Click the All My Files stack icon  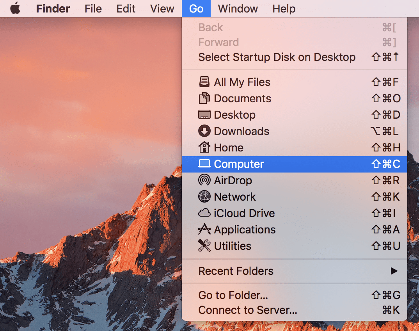204,82
